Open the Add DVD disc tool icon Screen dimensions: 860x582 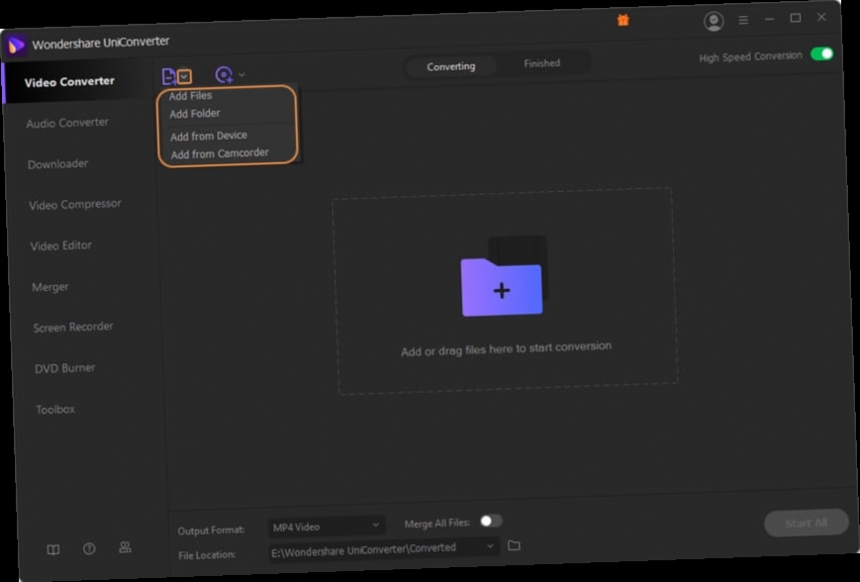tap(225, 74)
